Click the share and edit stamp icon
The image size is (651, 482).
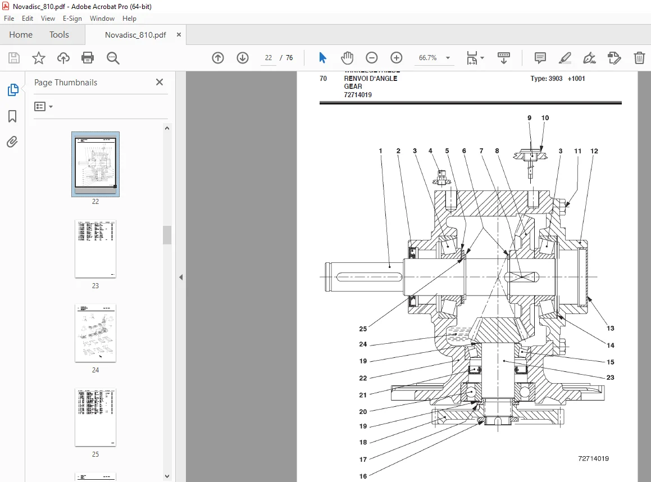click(614, 58)
